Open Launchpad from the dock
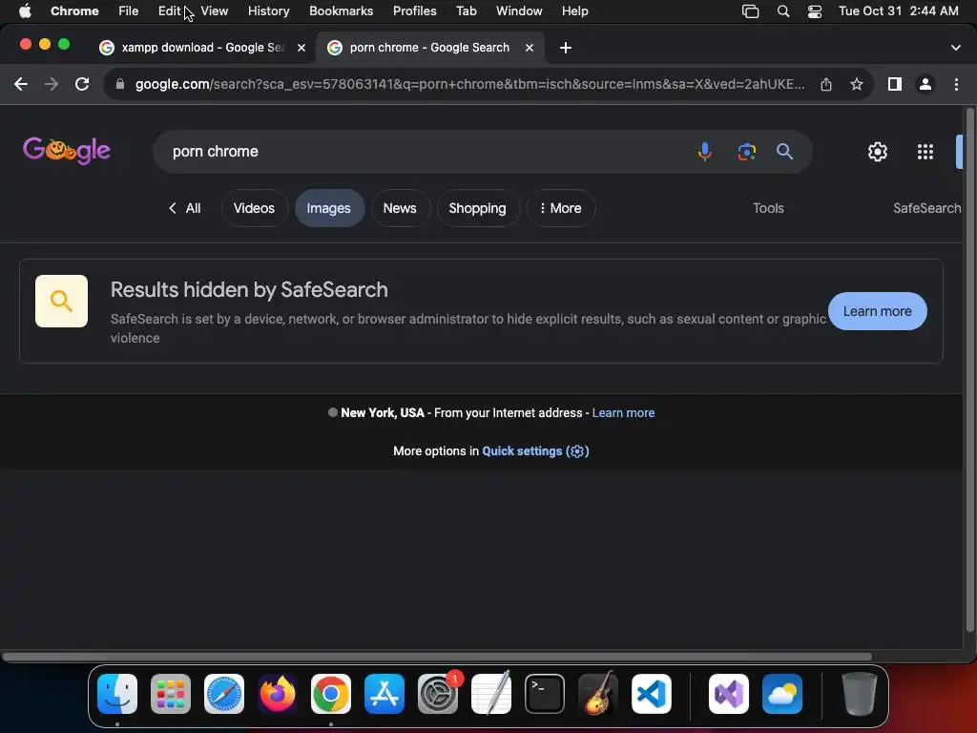The width and height of the screenshot is (977, 733). tap(171, 694)
